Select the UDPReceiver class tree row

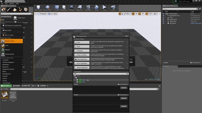(x=101, y=80)
